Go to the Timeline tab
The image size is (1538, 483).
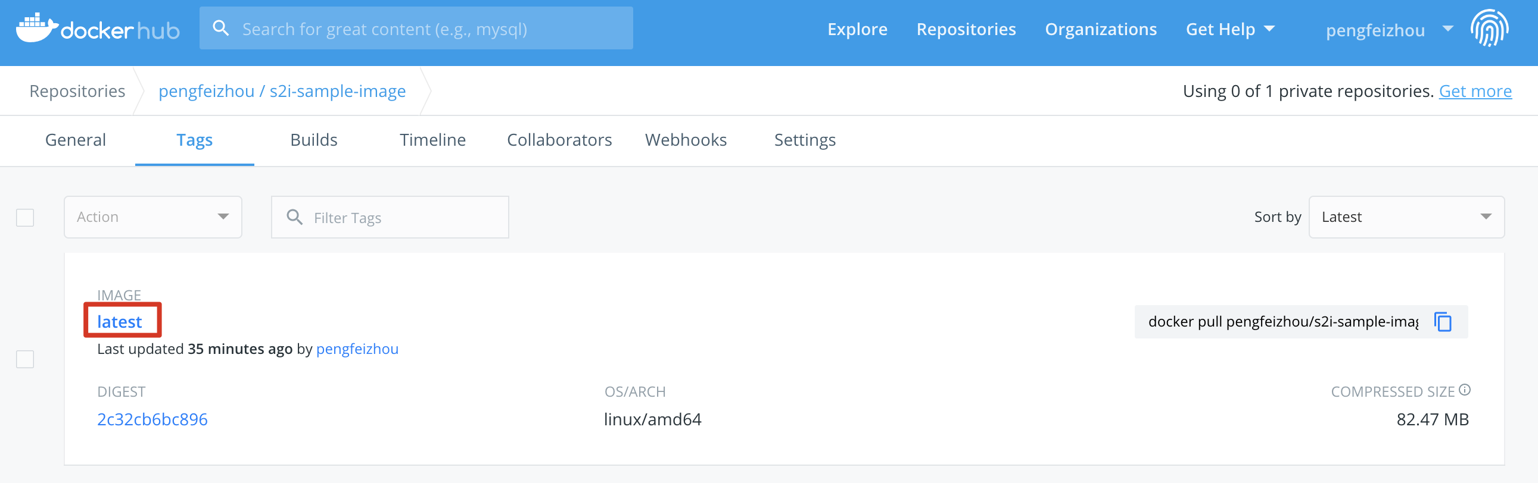432,140
